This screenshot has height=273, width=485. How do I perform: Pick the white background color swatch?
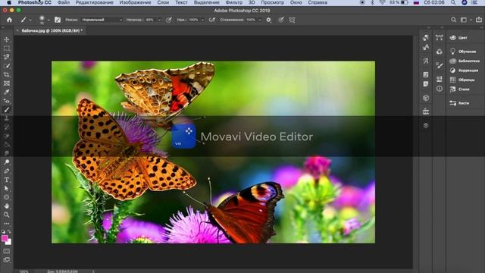[9, 242]
